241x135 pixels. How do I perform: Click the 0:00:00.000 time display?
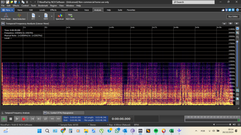point(121,119)
